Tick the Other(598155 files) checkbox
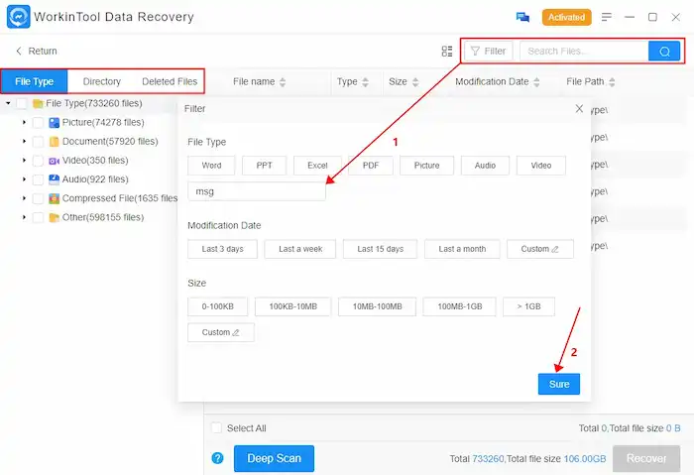Image resolution: width=694 pixels, height=475 pixels. click(x=38, y=217)
